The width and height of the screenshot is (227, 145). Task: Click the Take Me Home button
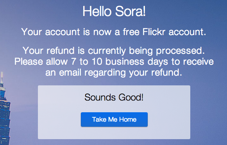click(x=114, y=119)
